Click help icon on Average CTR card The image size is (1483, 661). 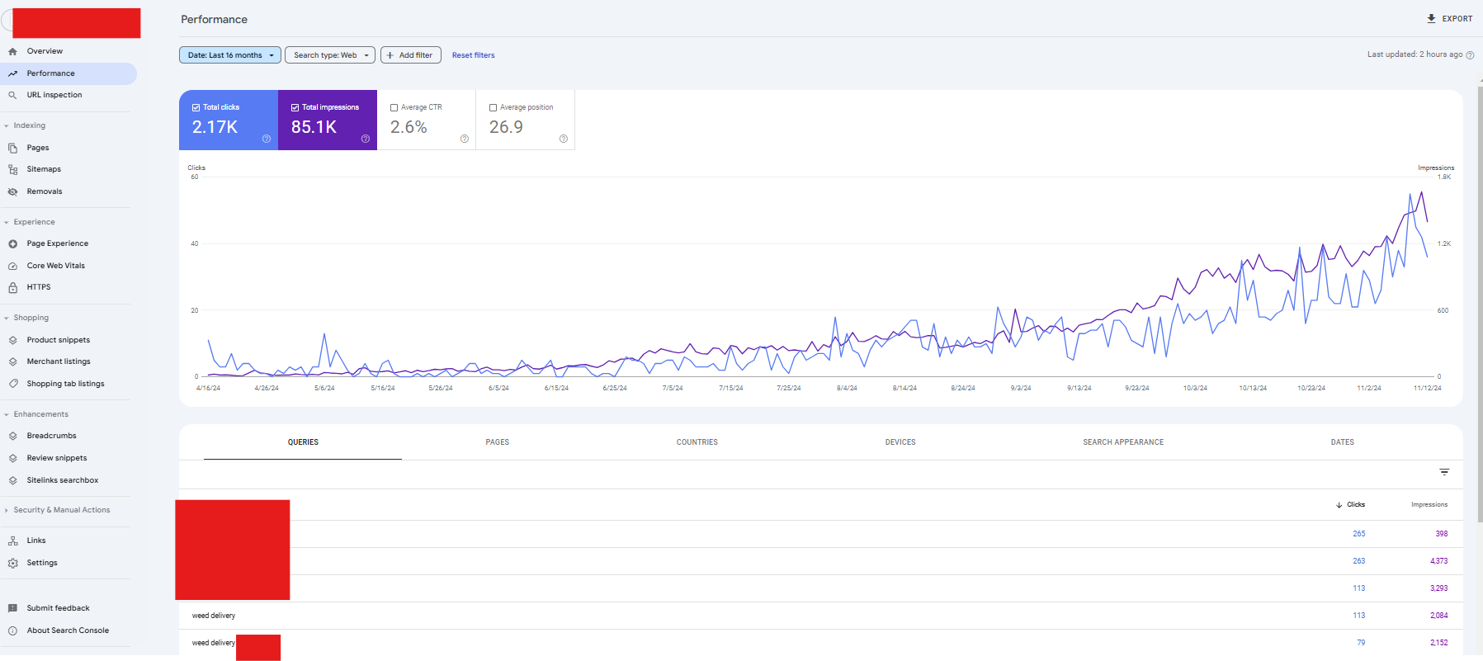[x=465, y=139]
